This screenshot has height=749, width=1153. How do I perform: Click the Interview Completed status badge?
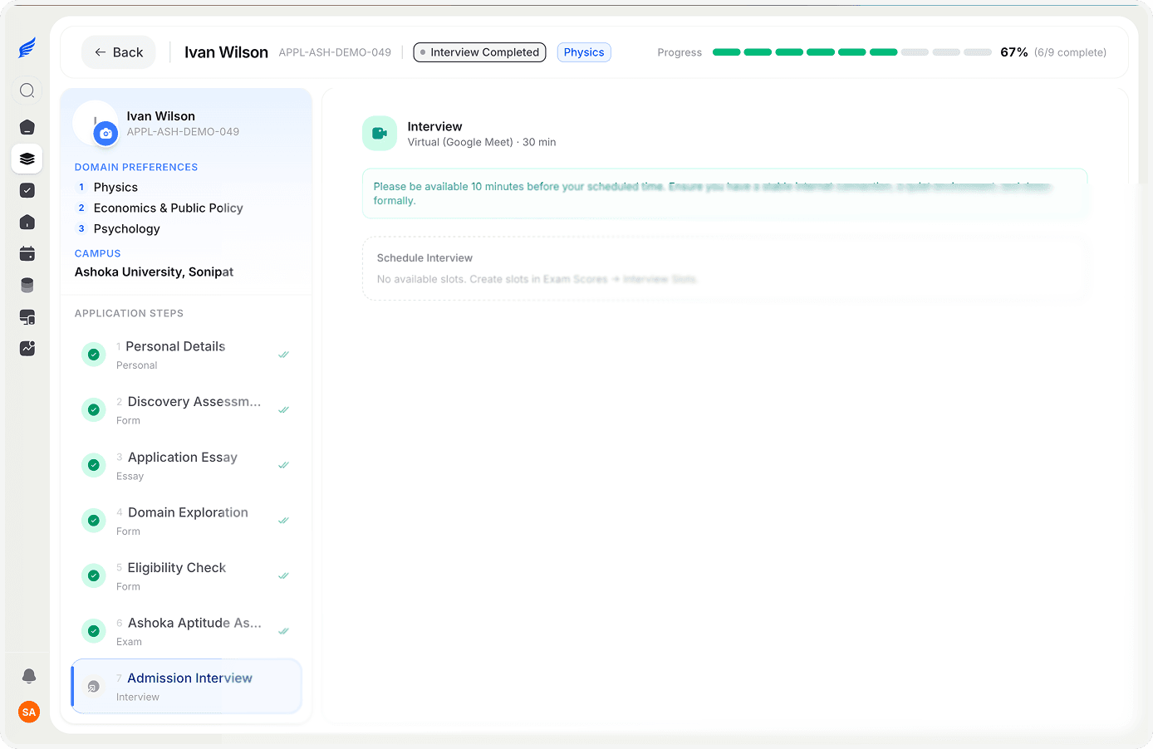[479, 52]
